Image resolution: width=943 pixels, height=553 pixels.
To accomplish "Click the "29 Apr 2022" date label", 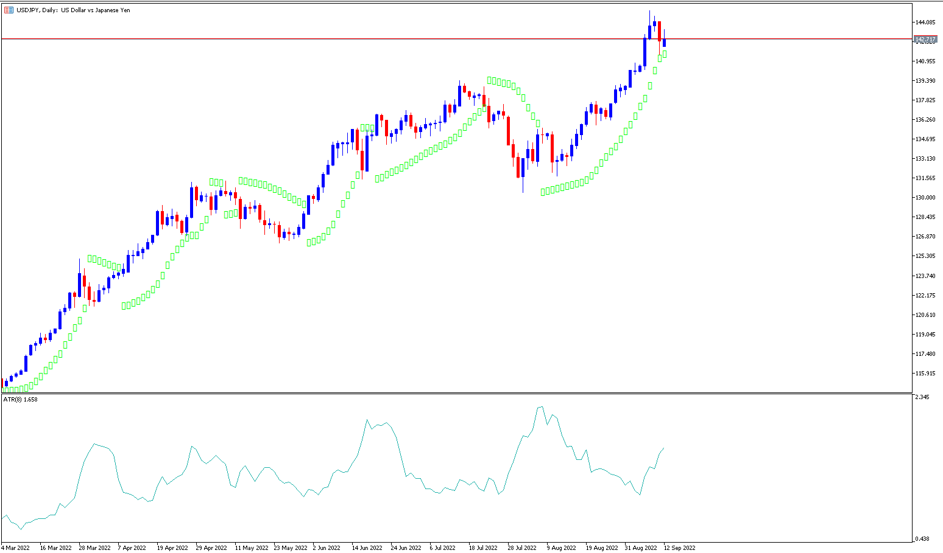I will tap(211, 548).
